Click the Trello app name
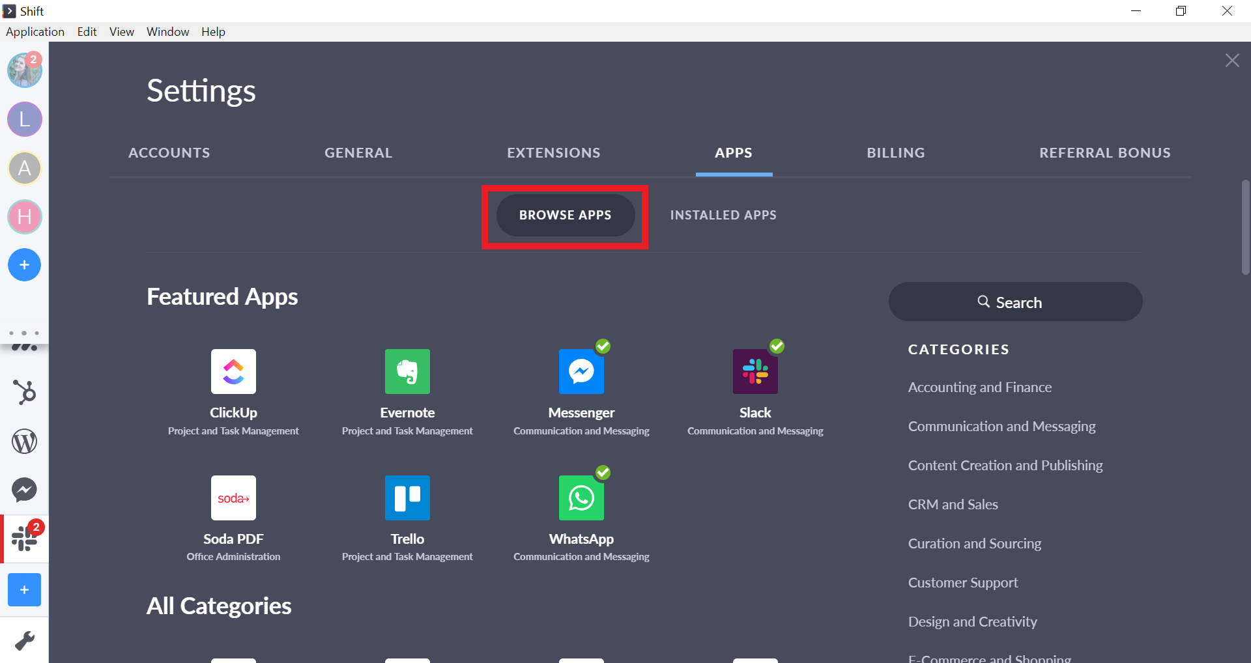The width and height of the screenshot is (1251, 663). [407, 539]
